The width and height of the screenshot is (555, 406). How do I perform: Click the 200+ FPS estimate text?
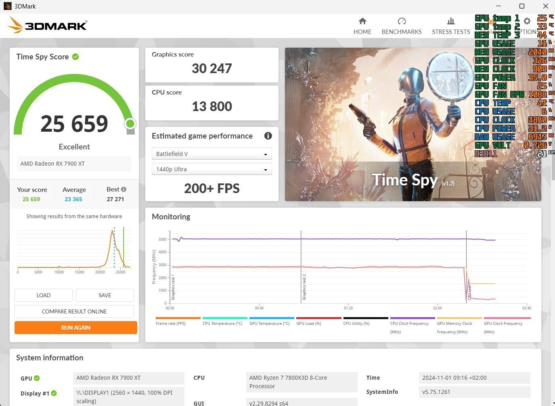(212, 189)
